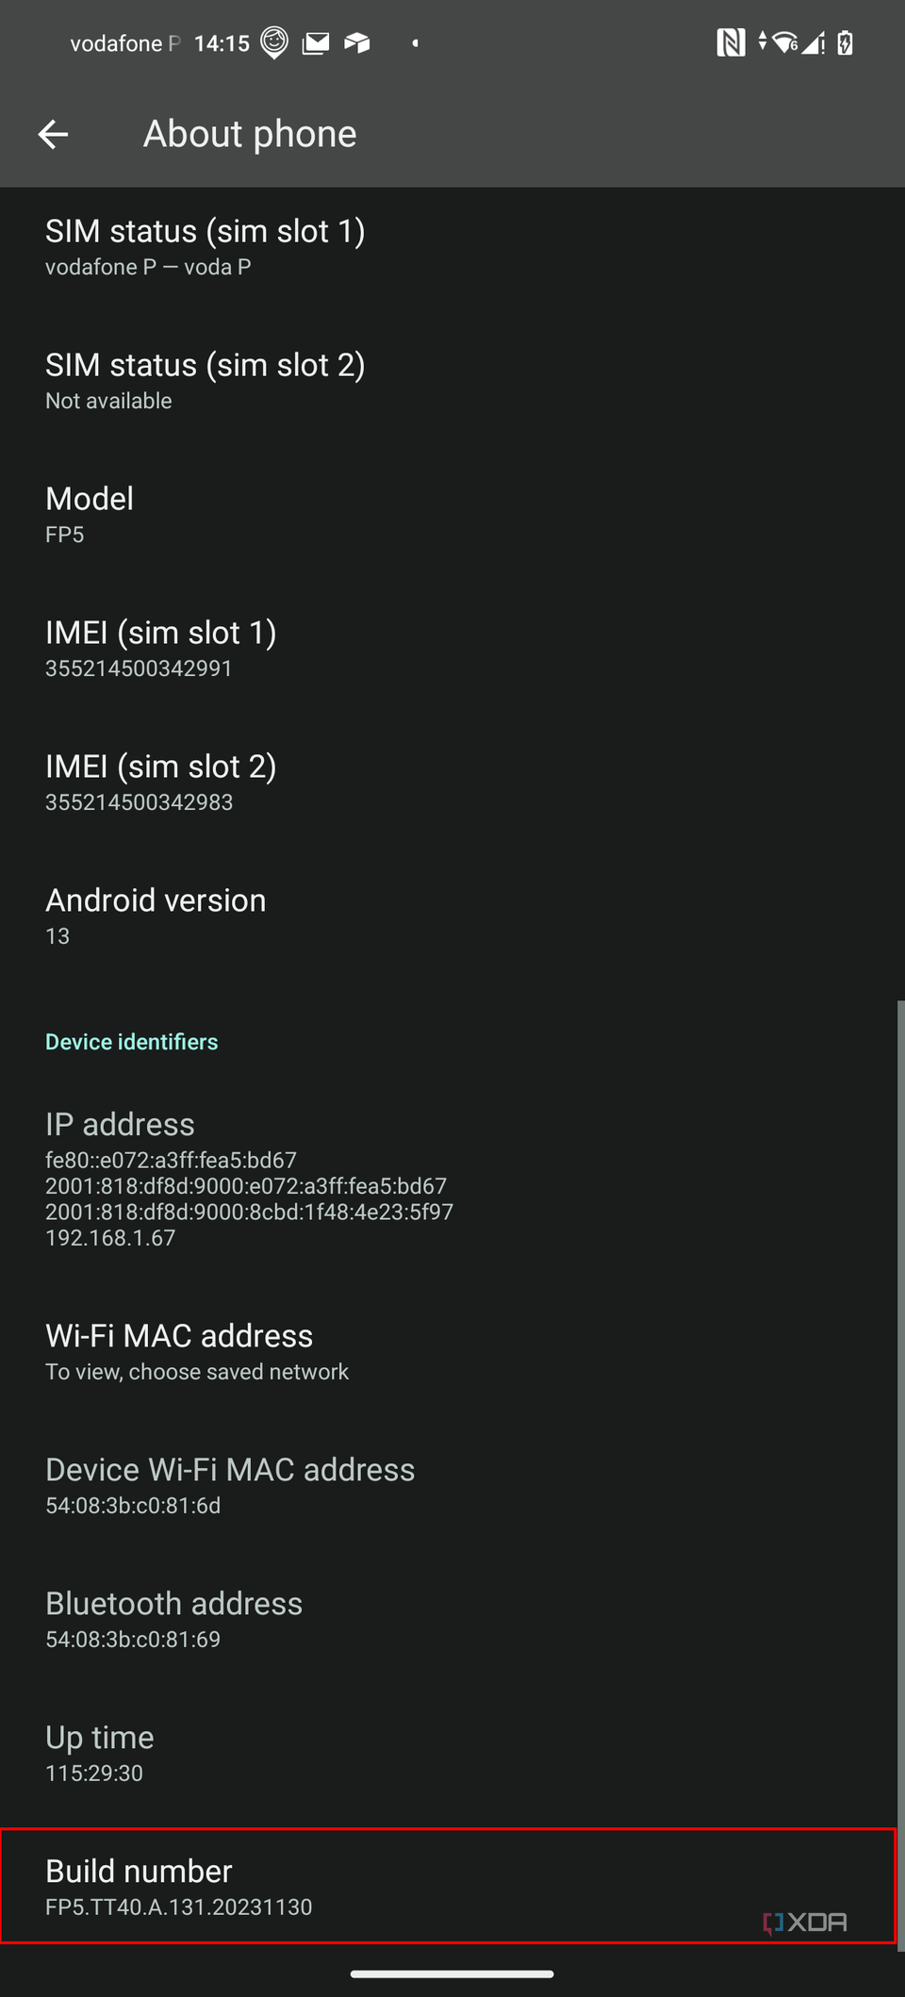The height and width of the screenshot is (1997, 905).
Task: Tap the XDA watermark logo
Action: [x=805, y=1923]
